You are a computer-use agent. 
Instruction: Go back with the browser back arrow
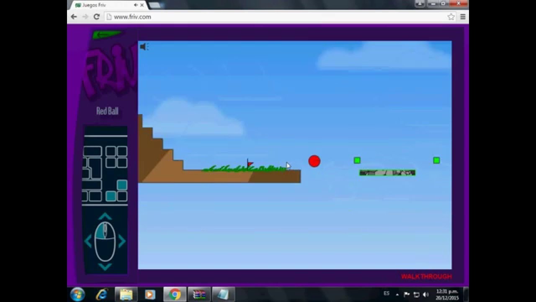[74, 17]
